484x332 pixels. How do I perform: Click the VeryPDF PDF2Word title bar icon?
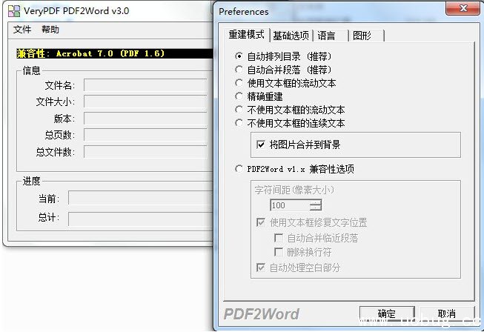[x=13, y=11]
